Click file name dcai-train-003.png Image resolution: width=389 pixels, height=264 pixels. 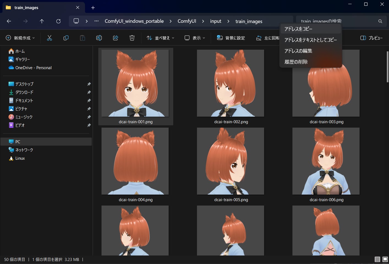(x=327, y=122)
